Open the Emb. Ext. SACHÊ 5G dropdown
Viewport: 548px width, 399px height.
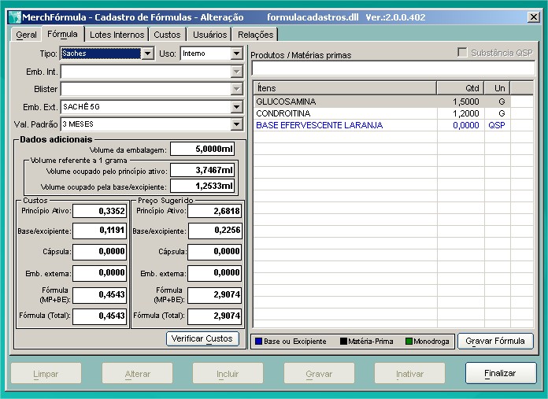coord(236,106)
